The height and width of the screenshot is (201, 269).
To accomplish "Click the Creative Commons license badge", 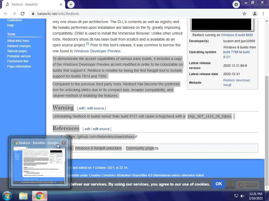I will pyautogui.click(x=230, y=185).
